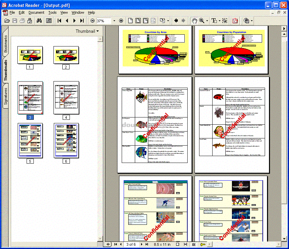Go to the next page in the status bar
The width and height of the screenshot is (289, 249).
click(142, 244)
